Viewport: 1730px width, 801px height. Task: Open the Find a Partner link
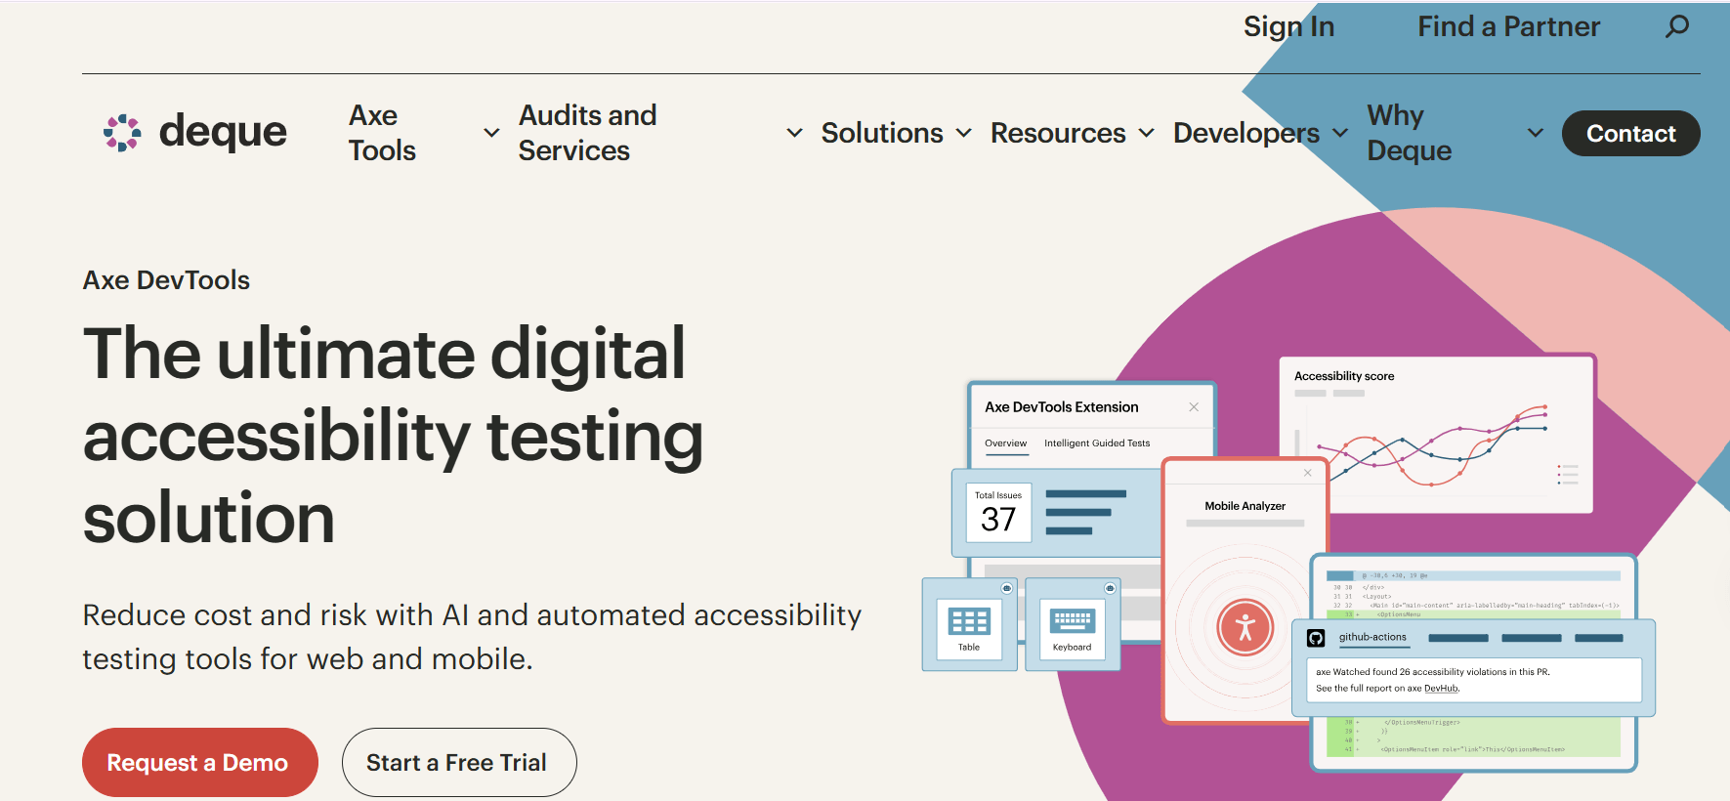point(1509,26)
